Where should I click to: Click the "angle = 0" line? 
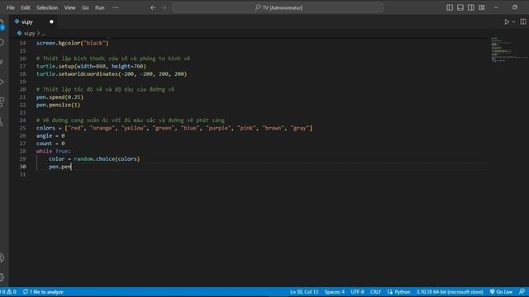click(x=50, y=135)
